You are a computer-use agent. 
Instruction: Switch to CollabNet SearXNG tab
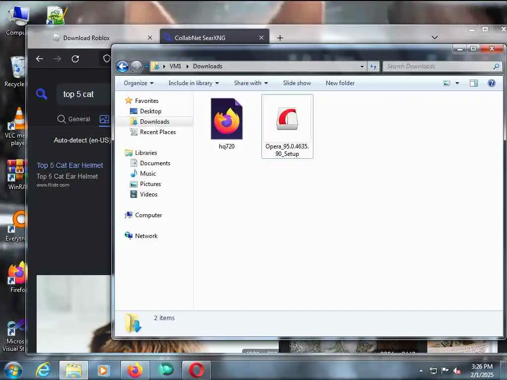point(215,38)
